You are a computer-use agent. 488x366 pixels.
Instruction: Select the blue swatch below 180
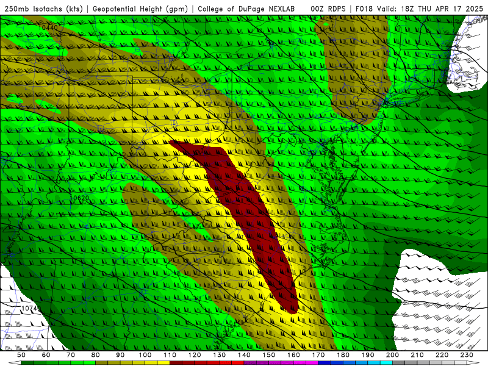349,363
